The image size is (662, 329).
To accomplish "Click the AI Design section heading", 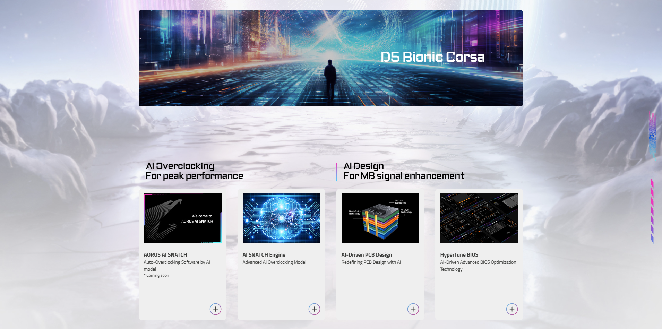I will coord(404,171).
